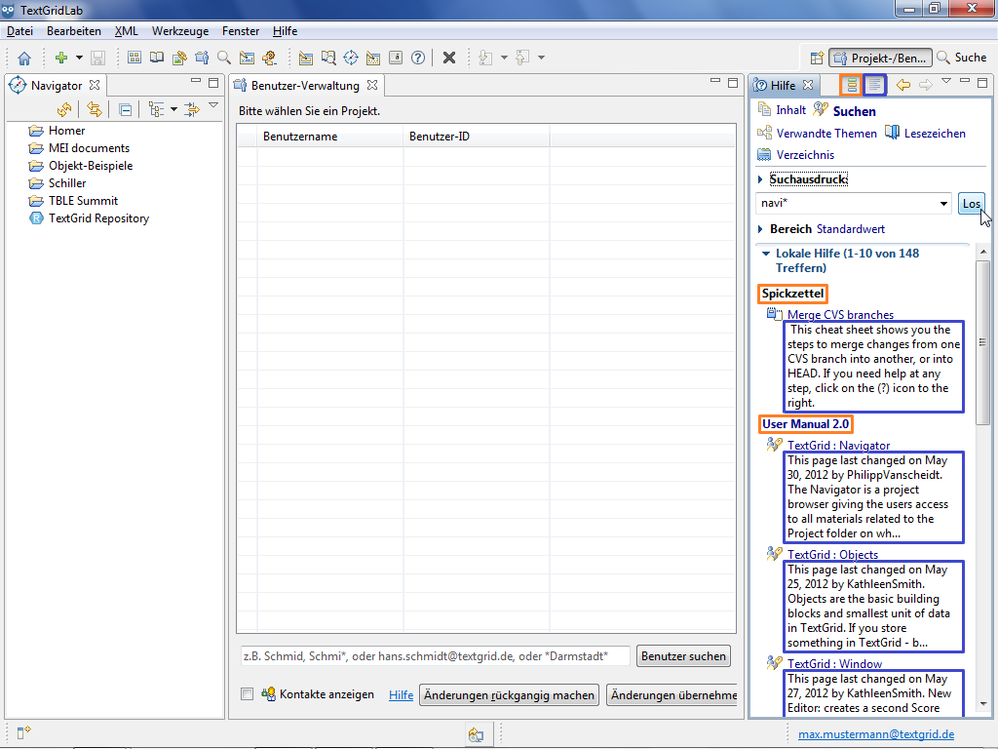
Task: Switch to the Suche perspective
Action: (962, 58)
